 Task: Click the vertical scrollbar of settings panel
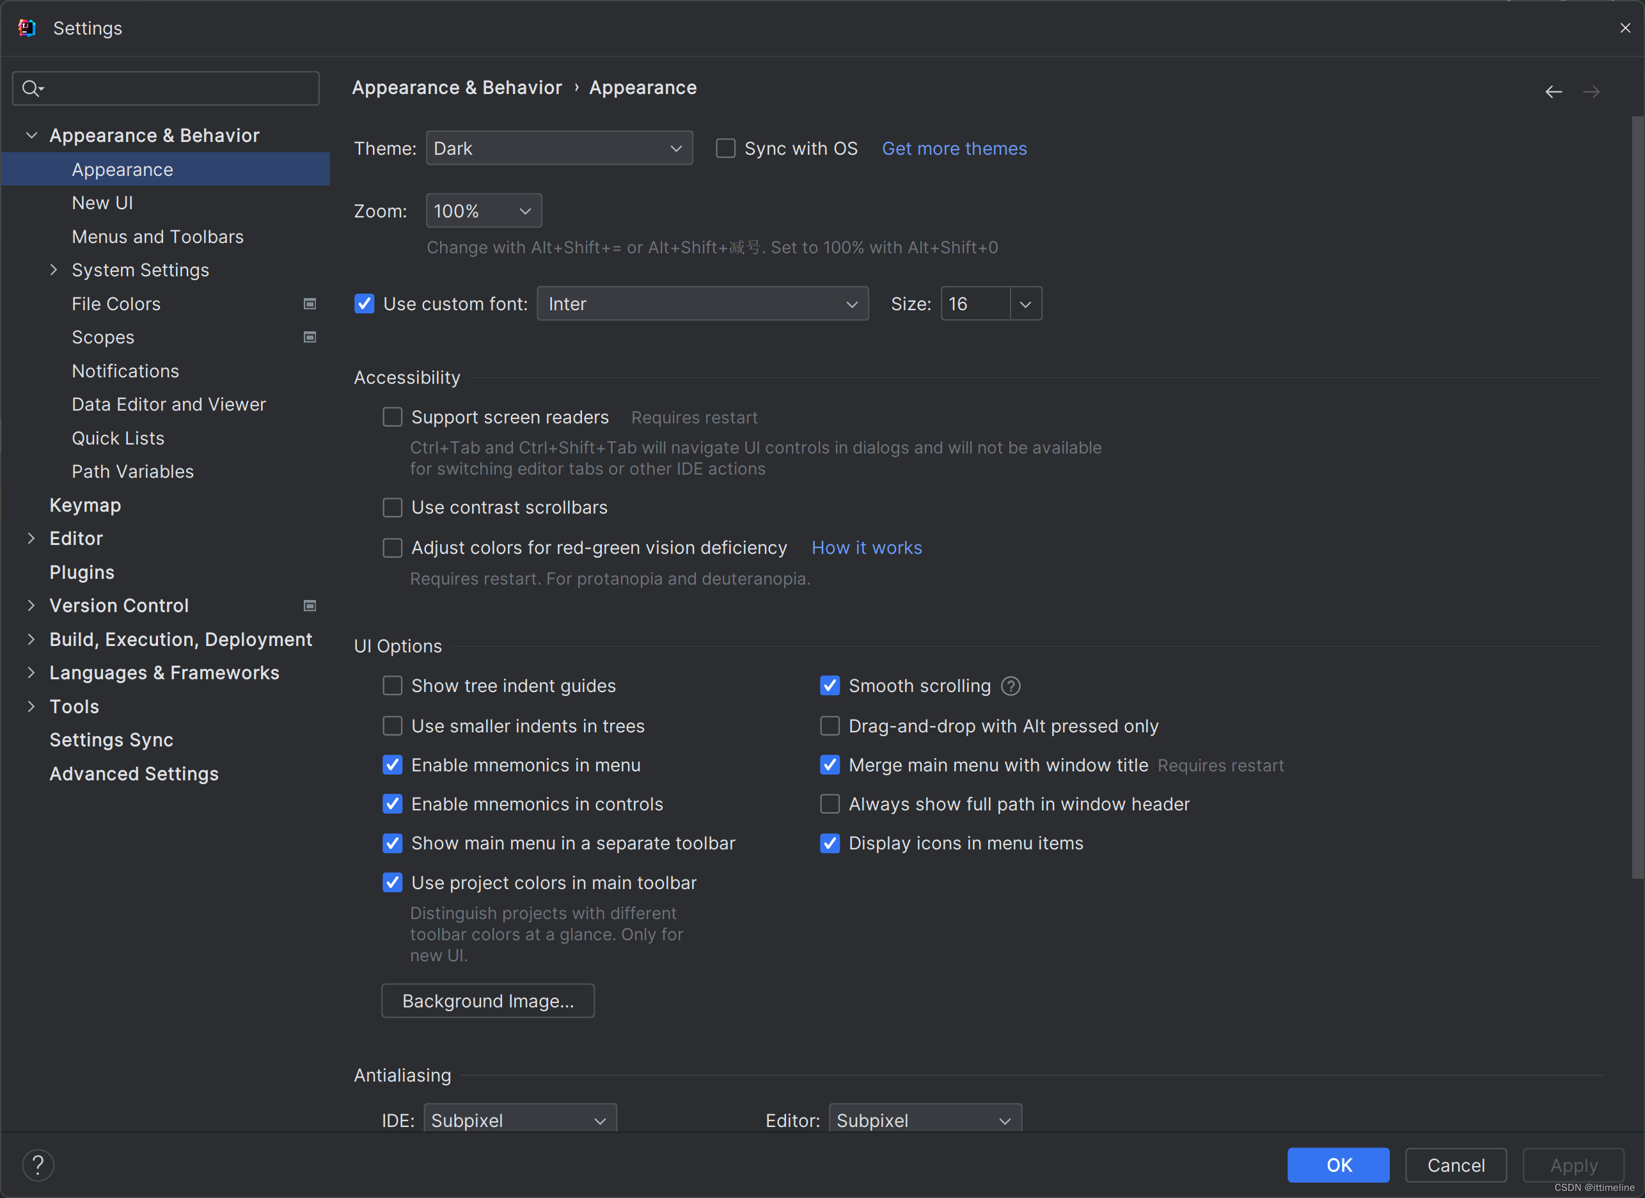point(1637,498)
